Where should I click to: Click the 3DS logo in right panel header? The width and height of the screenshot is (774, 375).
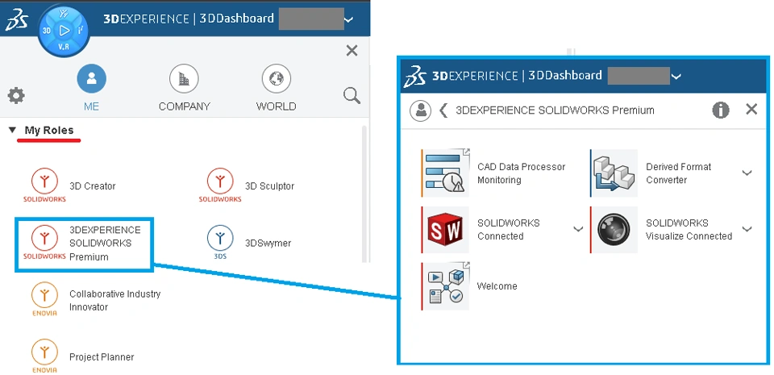(x=417, y=76)
